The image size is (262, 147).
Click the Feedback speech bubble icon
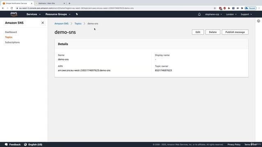coord(7,144)
